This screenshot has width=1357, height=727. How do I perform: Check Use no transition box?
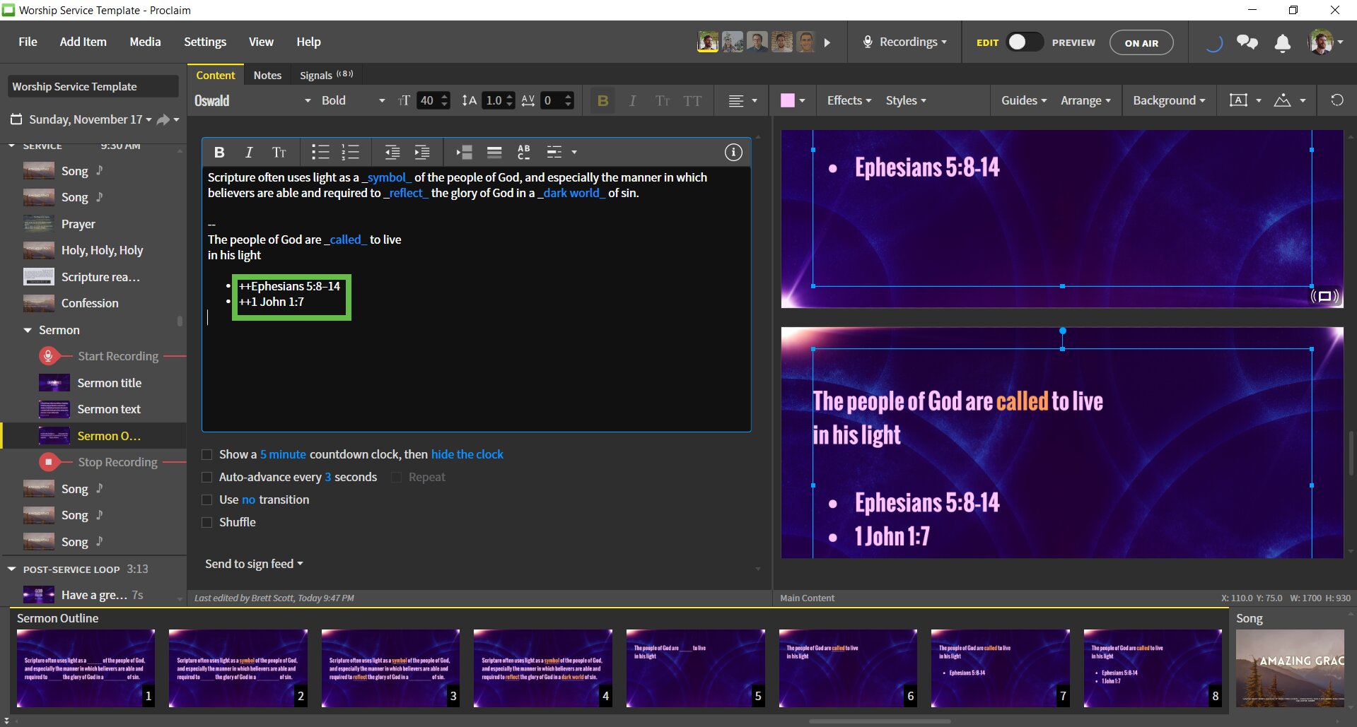tap(207, 500)
